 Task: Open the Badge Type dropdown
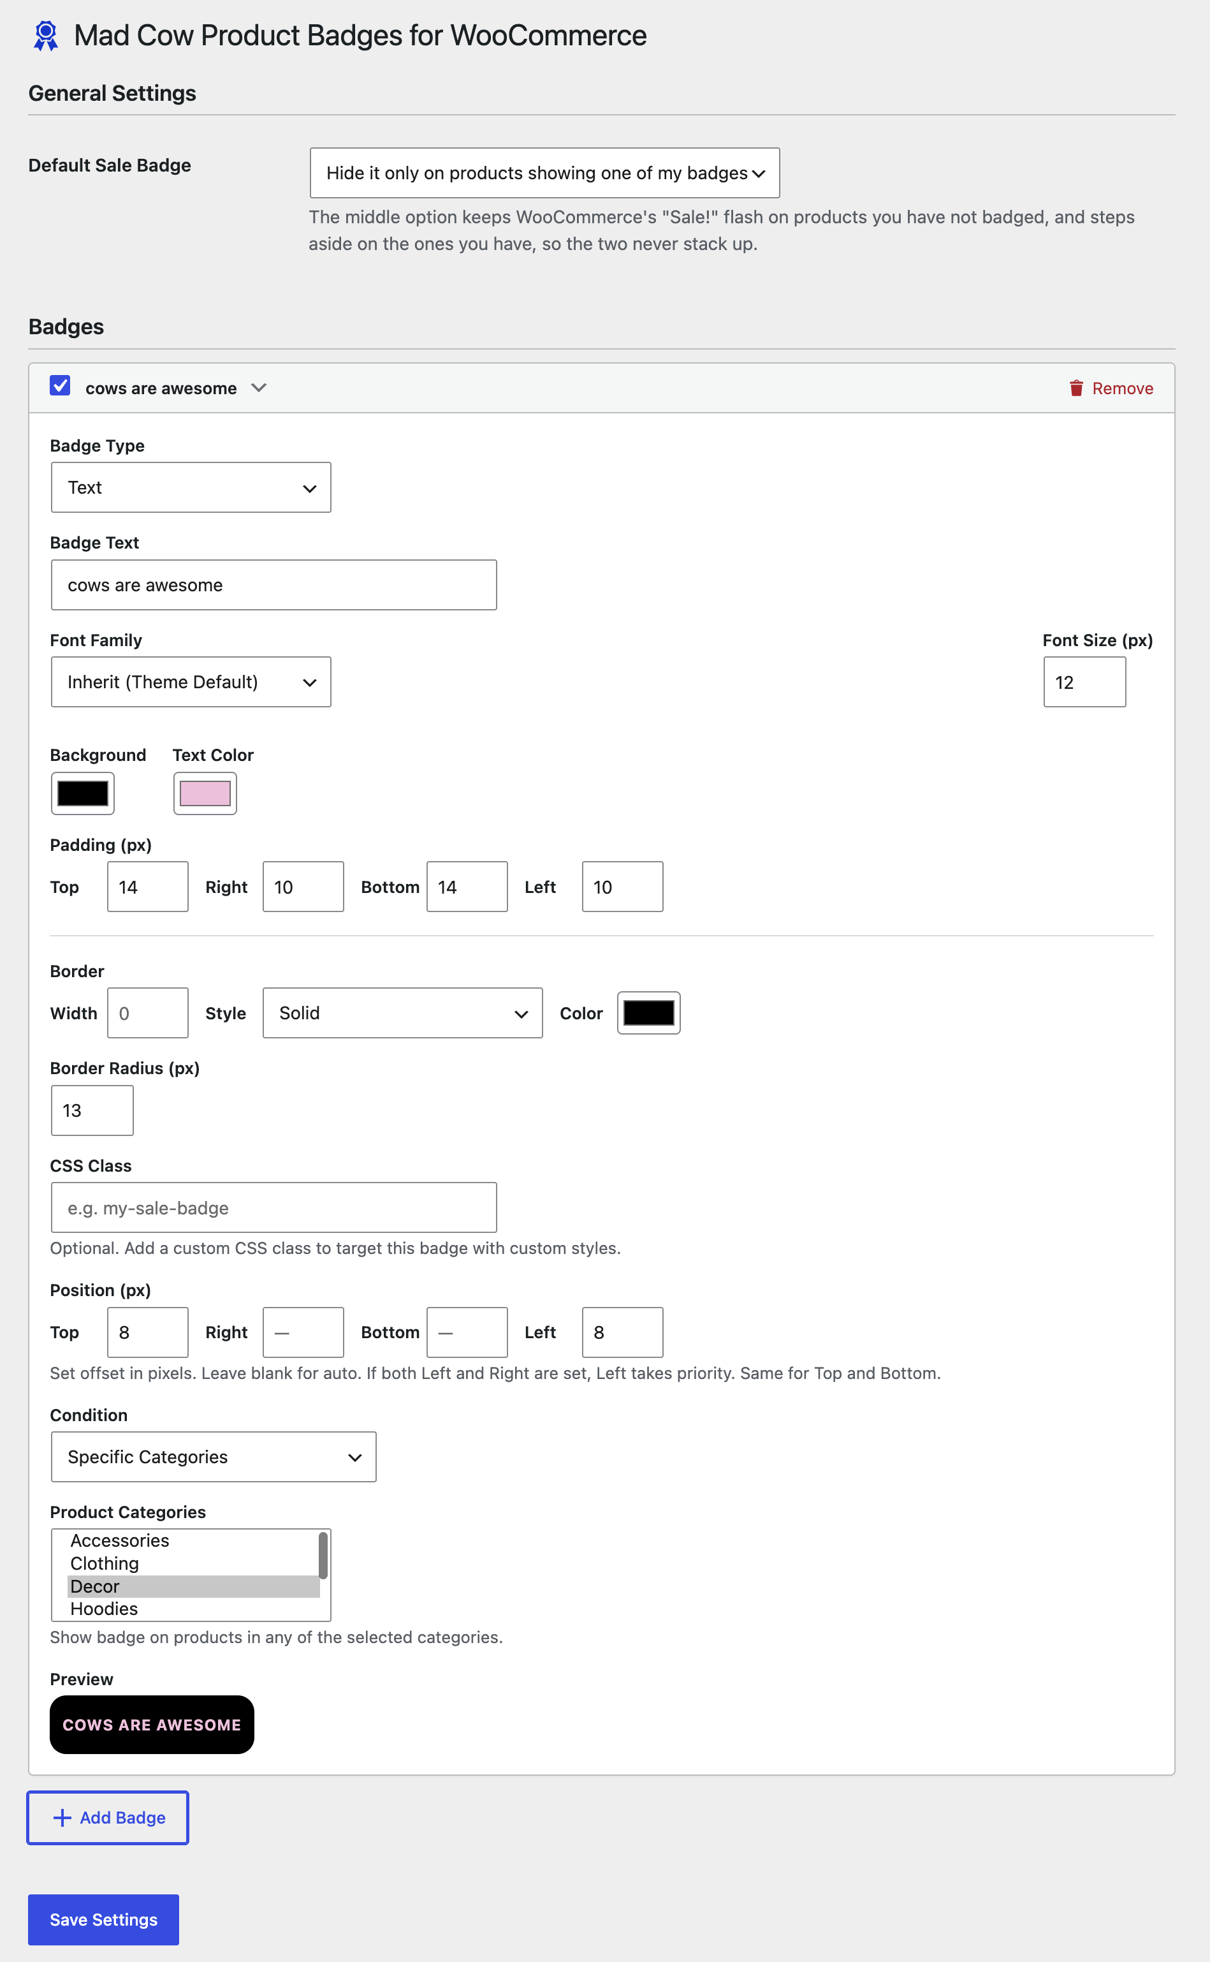191,487
